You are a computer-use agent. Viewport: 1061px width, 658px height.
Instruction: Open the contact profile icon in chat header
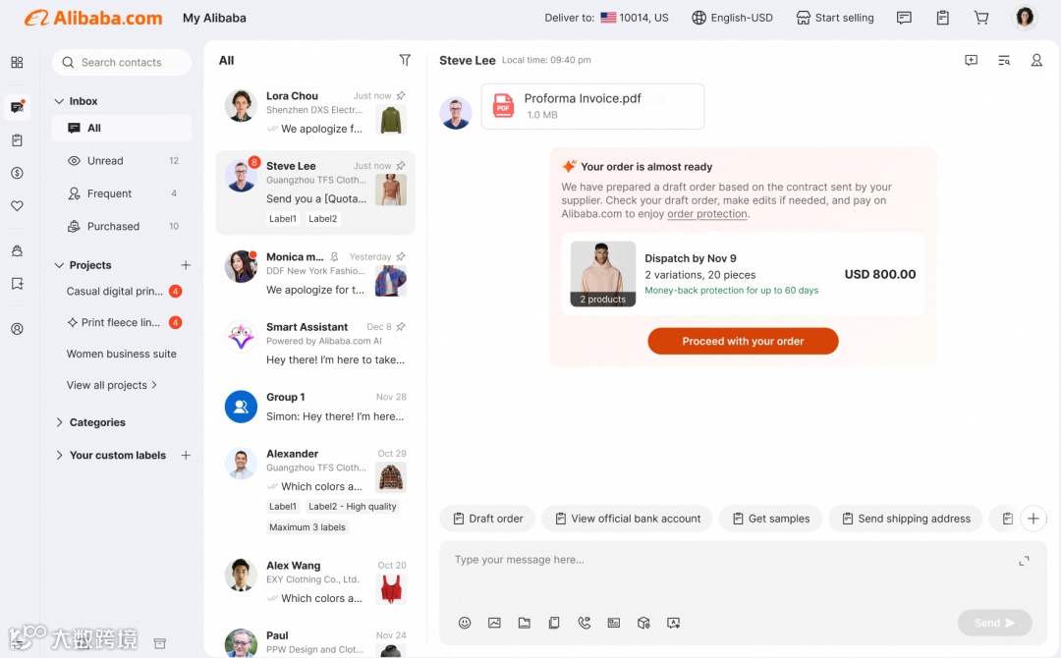pos(1036,60)
